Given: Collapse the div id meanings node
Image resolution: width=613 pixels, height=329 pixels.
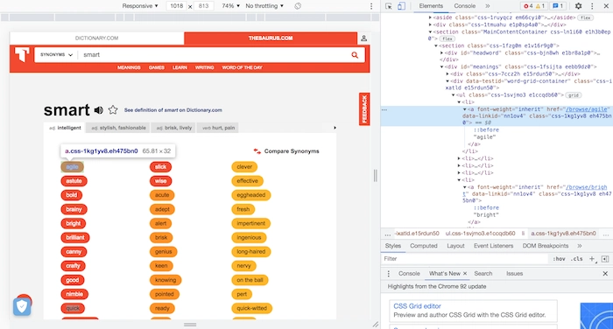Looking at the screenshot, I should click(x=442, y=66).
